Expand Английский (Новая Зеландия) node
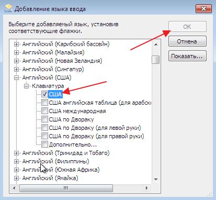Viewport: 216px width, 200px height. point(16,61)
